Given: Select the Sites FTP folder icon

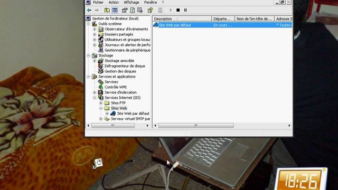Looking at the screenshot, I should pos(107,103).
